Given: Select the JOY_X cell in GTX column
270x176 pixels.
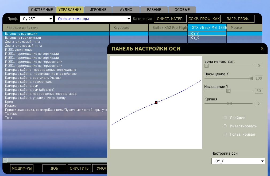Looking at the screenshot, I should [207, 37].
